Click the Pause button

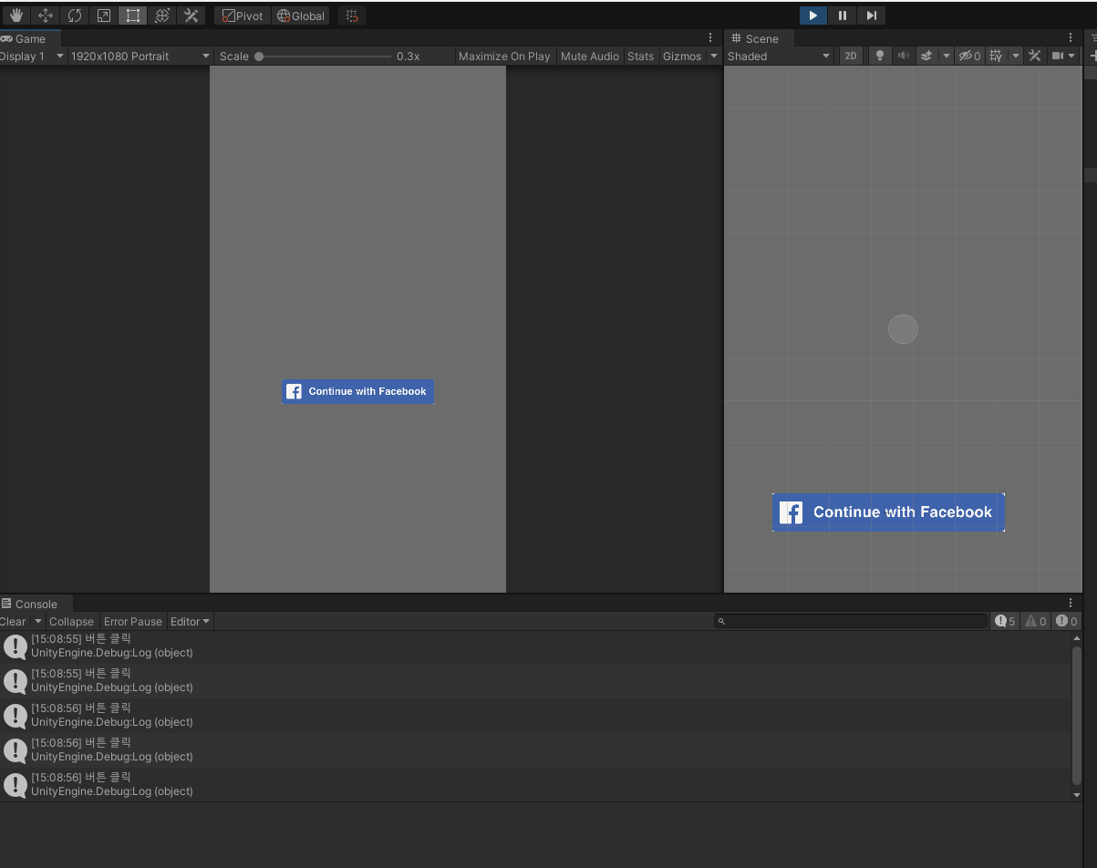pos(843,15)
